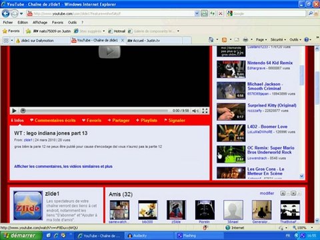Screen dimensions: 320x240
Task: Open the ? help menu
Action: coord(83,23)
